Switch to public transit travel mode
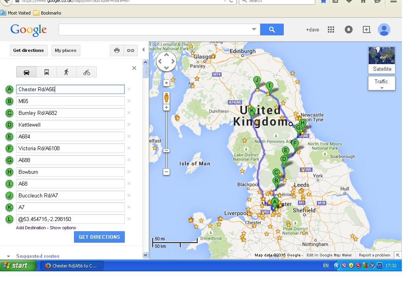Screen dimensions: 403x302 pyautogui.click(x=46, y=72)
